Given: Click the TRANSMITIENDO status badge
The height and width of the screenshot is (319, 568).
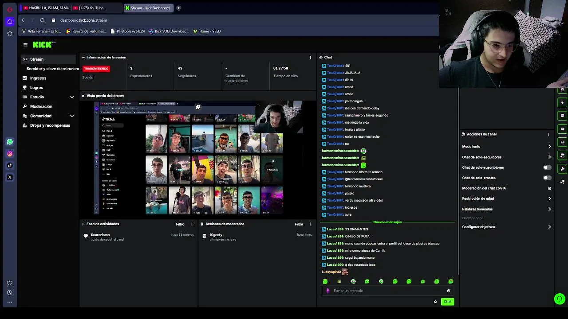Looking at the screenshot, I should (96, 69).
